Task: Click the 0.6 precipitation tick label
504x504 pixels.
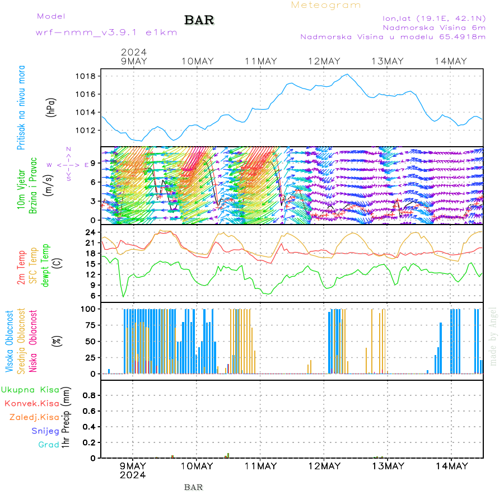Action: coord(90,411)
